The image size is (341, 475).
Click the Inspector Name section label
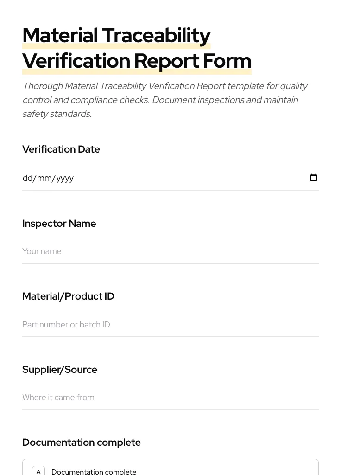click(x=59, y=223)
